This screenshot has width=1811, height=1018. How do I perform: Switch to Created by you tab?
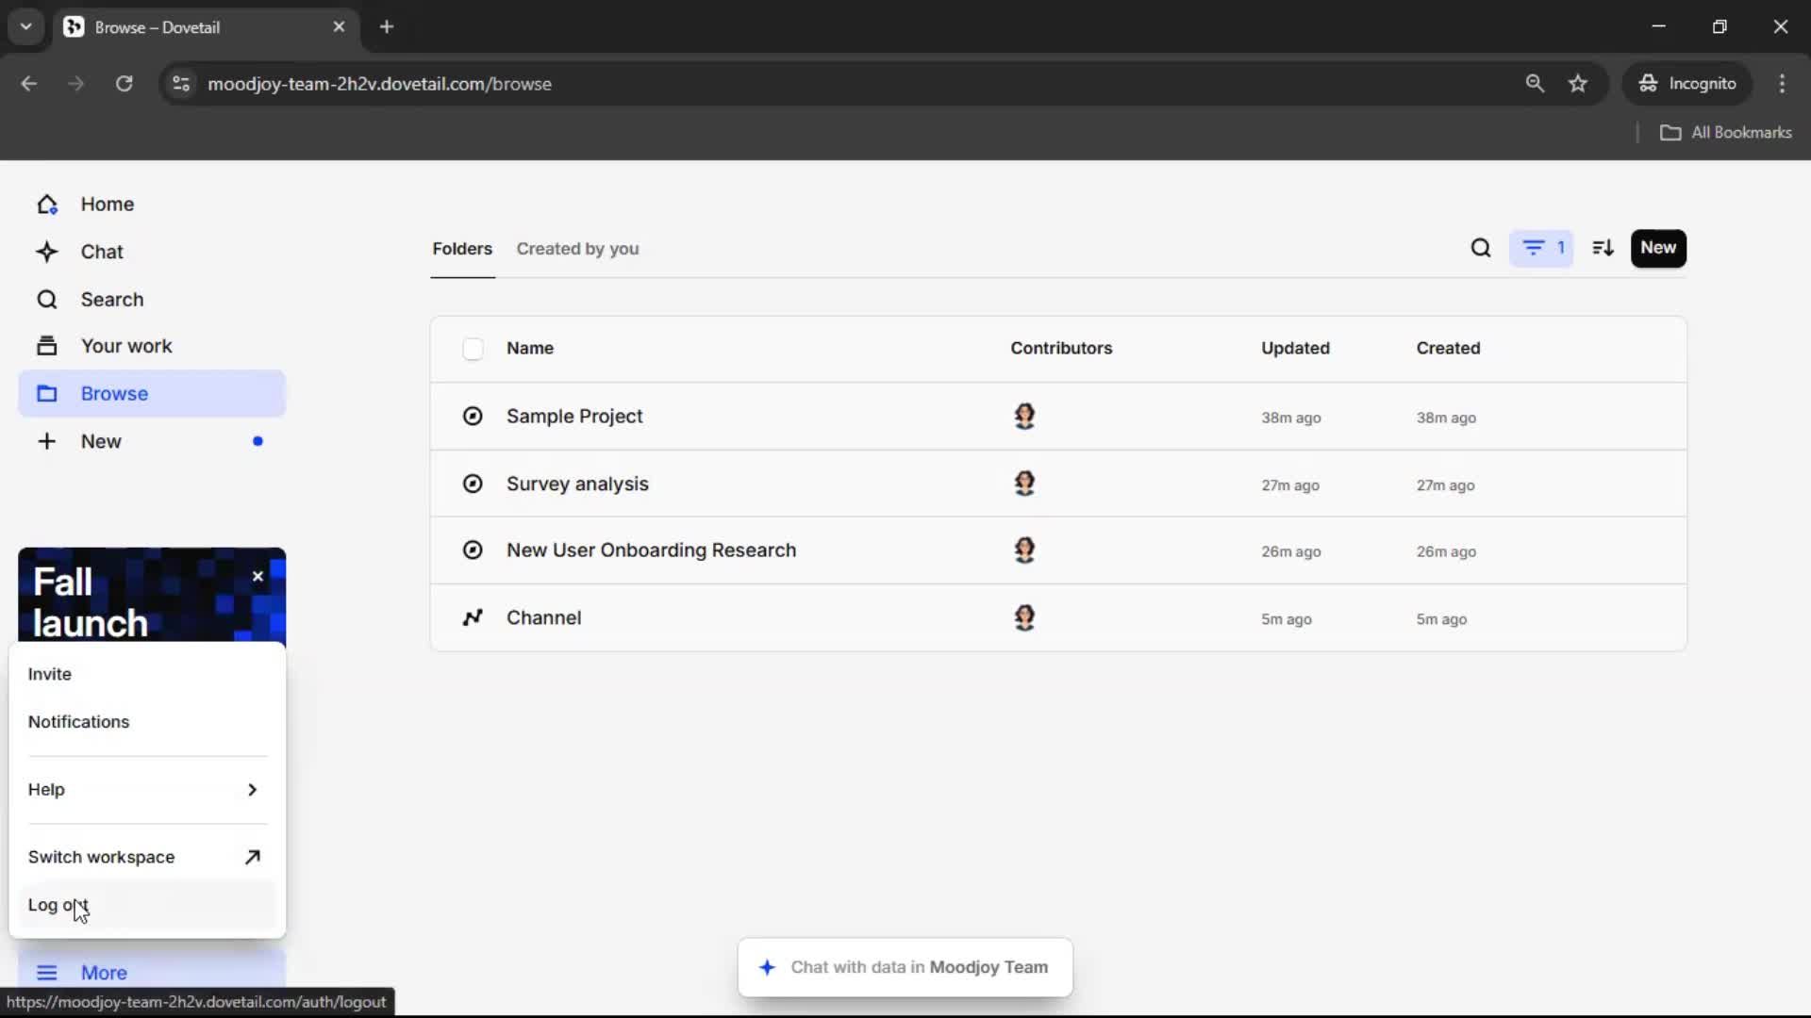[x=577, y=249]
